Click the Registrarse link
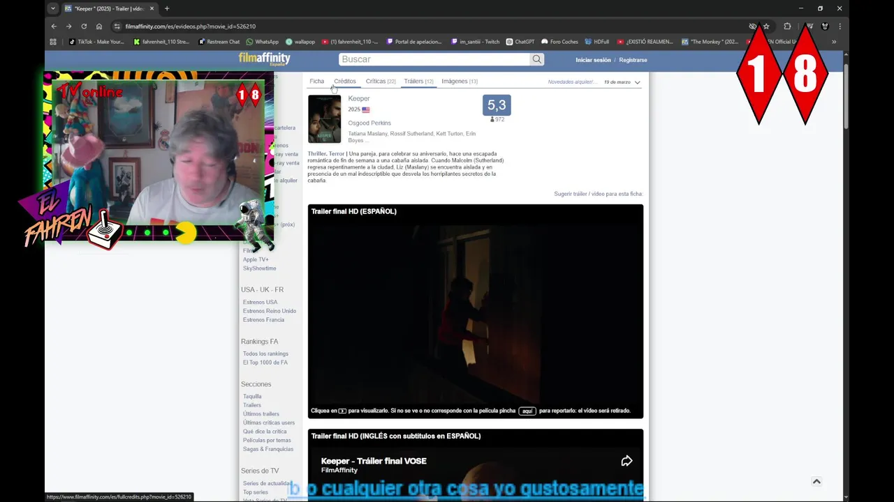 click(633, 60)
